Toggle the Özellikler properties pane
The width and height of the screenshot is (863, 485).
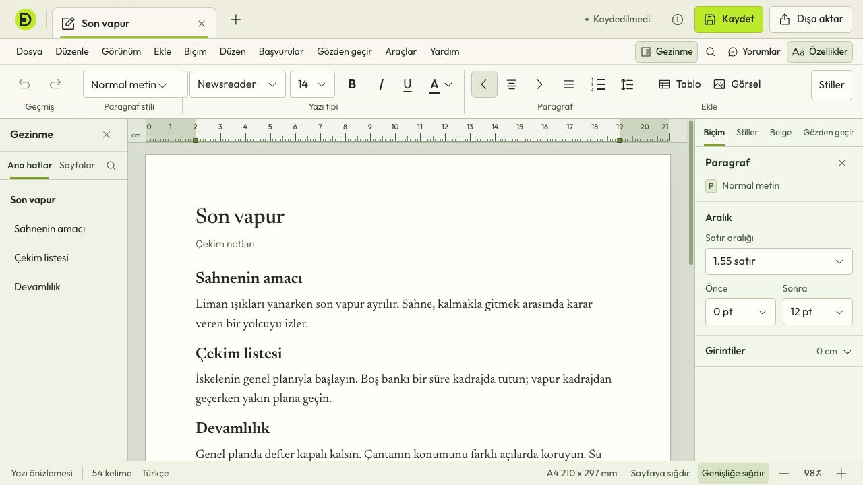(x=820, y=52)
